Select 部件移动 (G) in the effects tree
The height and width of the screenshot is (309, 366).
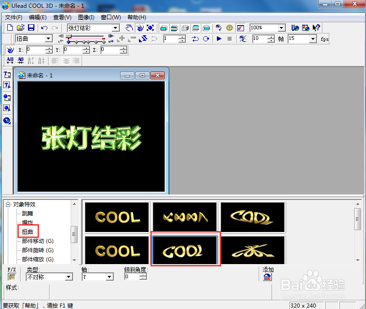click(38, 241)
